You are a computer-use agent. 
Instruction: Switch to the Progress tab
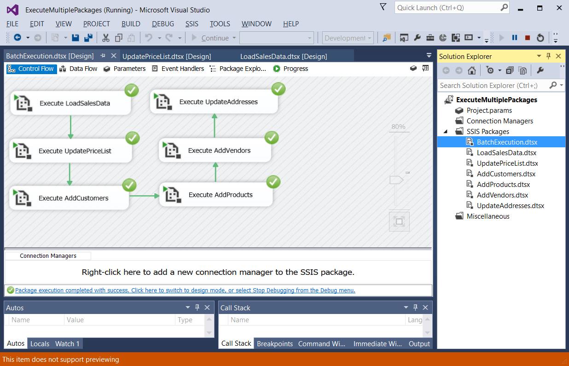point(290,69)
